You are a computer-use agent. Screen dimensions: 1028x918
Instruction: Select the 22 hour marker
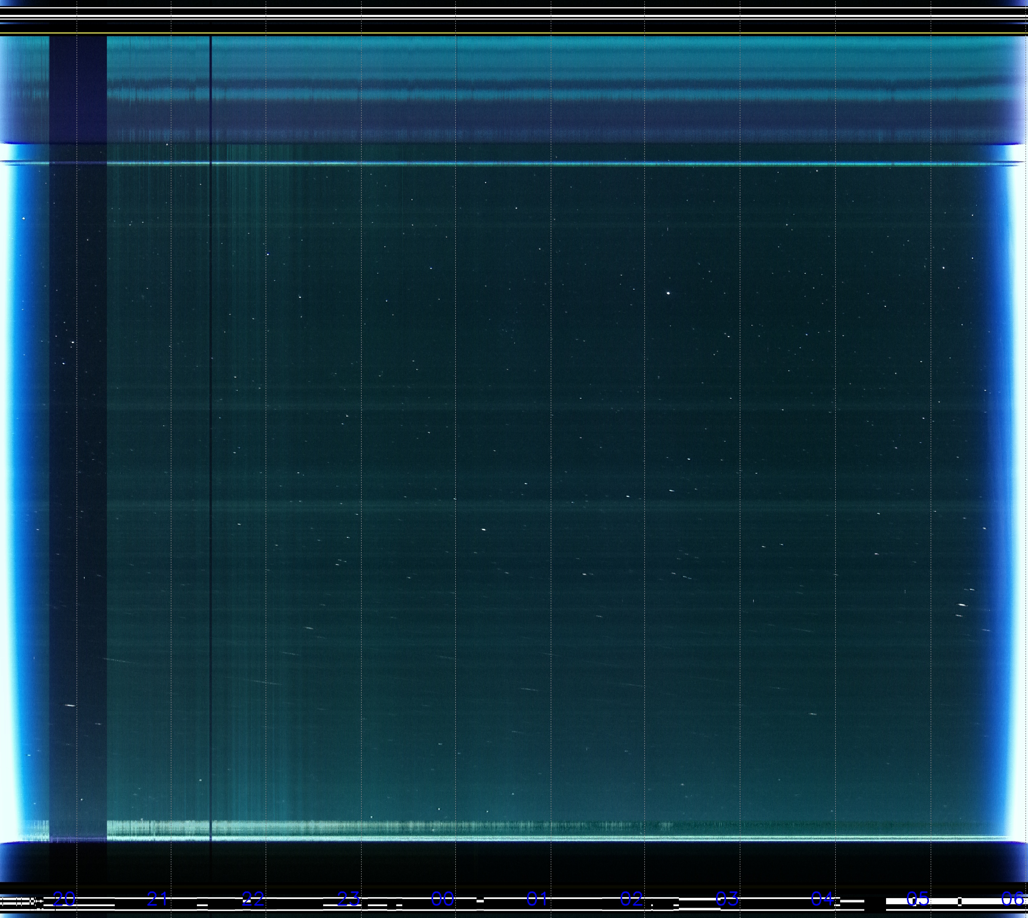point(253,898)
